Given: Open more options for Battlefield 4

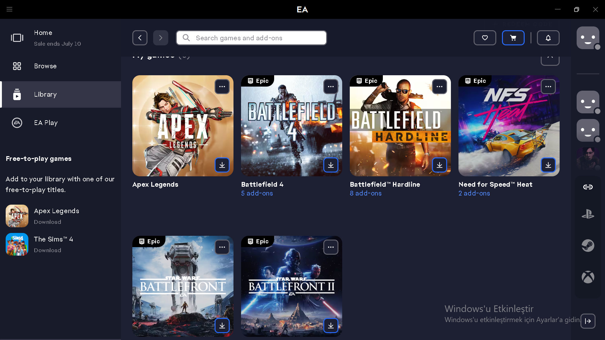Looking at the screenshot, I should [x=331, y=87].
